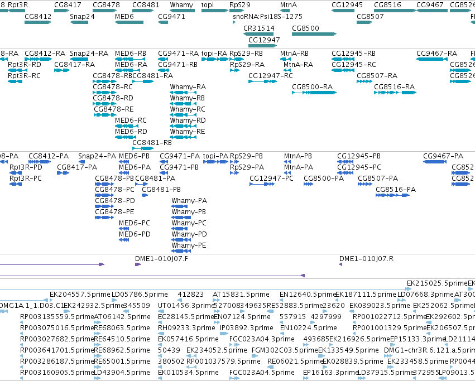Select the CG8481 gene glyph

143,11
